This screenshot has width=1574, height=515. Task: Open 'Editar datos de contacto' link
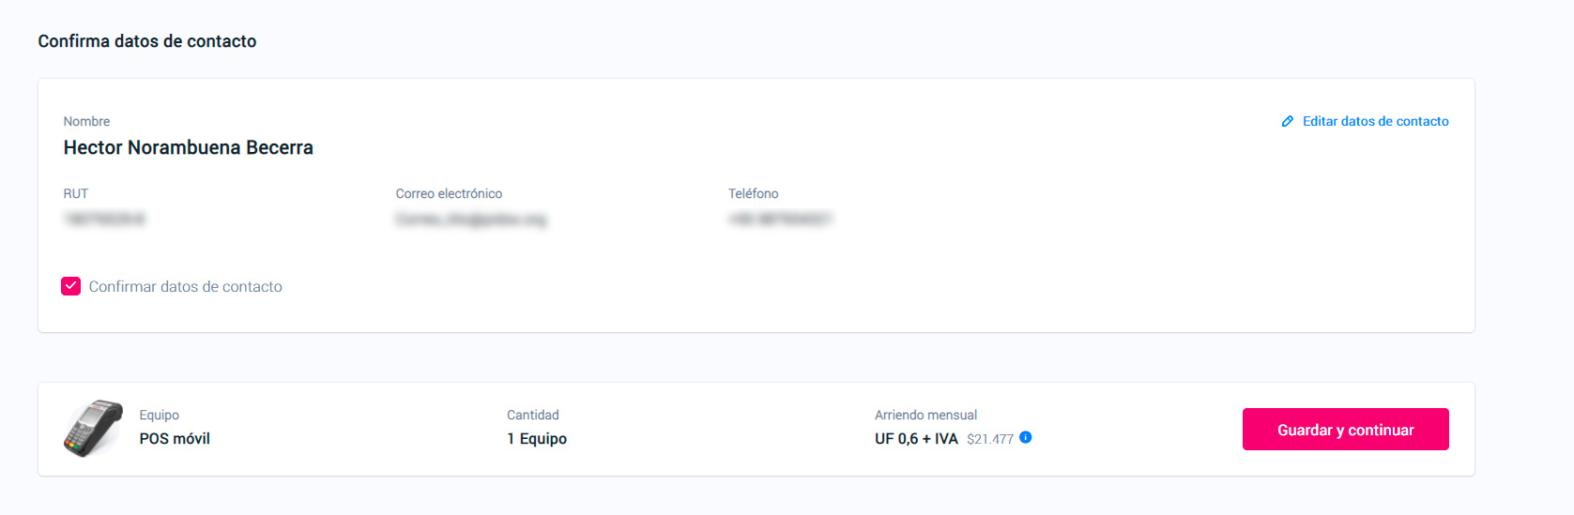click(x=1376, y=121)
